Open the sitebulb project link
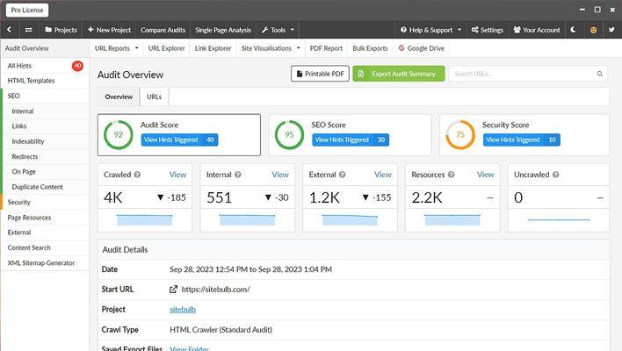Viewport: 622px width, 351px height. [x=183, y=310]
